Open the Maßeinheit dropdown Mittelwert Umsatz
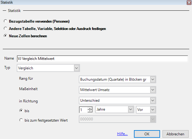The width and height of the screenshot is (192, 139). (117, 90)
